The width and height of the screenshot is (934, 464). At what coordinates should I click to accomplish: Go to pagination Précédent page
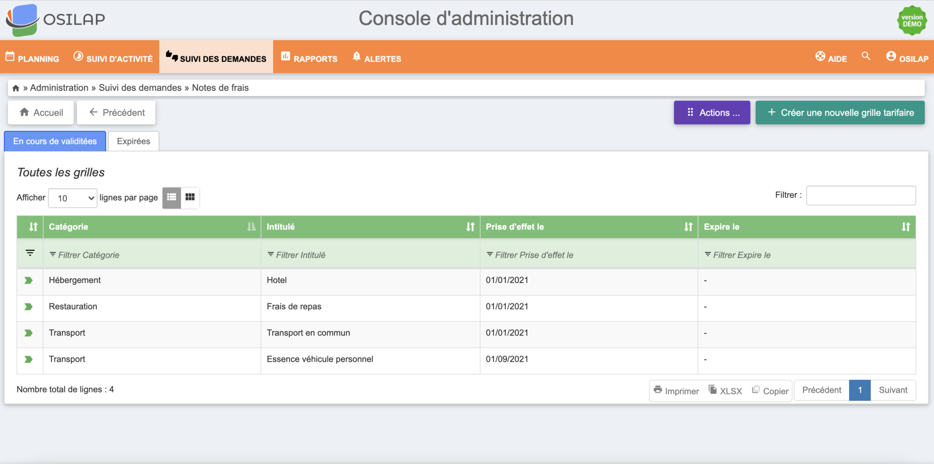point(821,390)
